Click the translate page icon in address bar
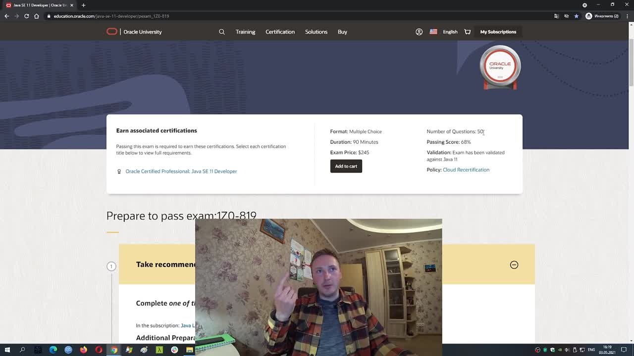This screenshot has width=634, height=356. pos(557,16)
